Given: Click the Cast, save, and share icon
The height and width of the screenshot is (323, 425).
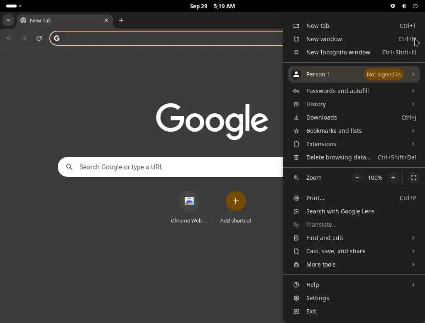Looking at the screenshot, I should (x=296, y=251).
